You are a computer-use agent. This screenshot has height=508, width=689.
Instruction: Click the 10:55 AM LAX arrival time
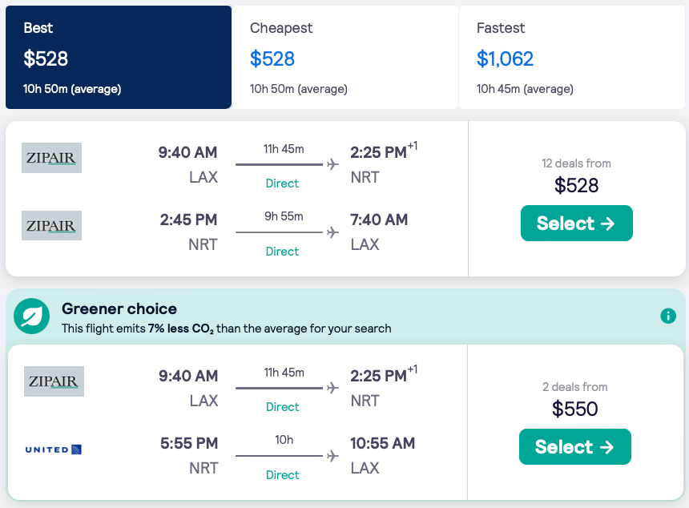pos(382,443)
